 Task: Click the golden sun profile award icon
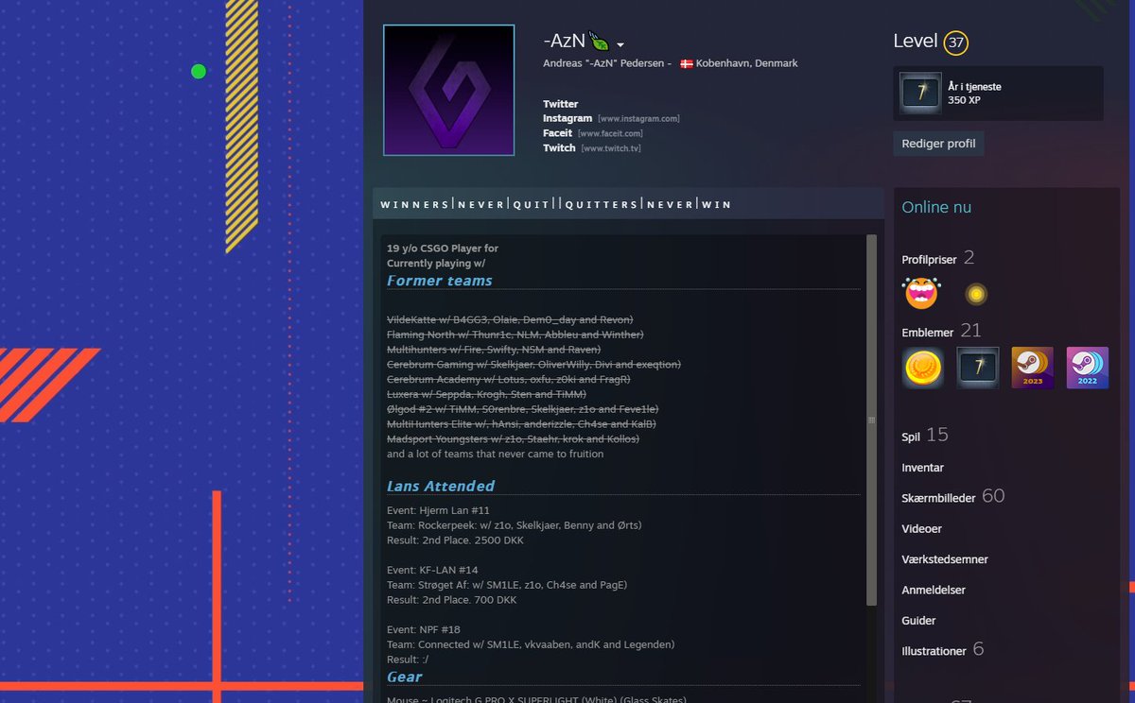click(x=976, y=295)
